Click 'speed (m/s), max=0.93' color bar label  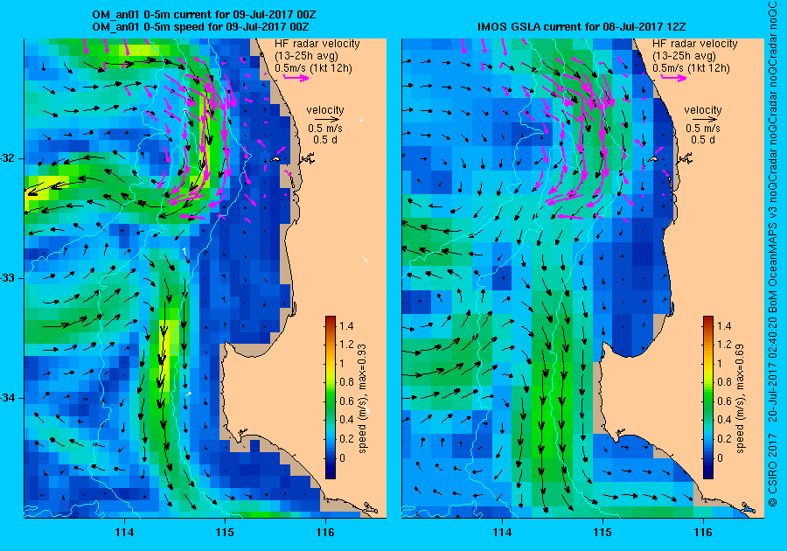click(362, 399)
